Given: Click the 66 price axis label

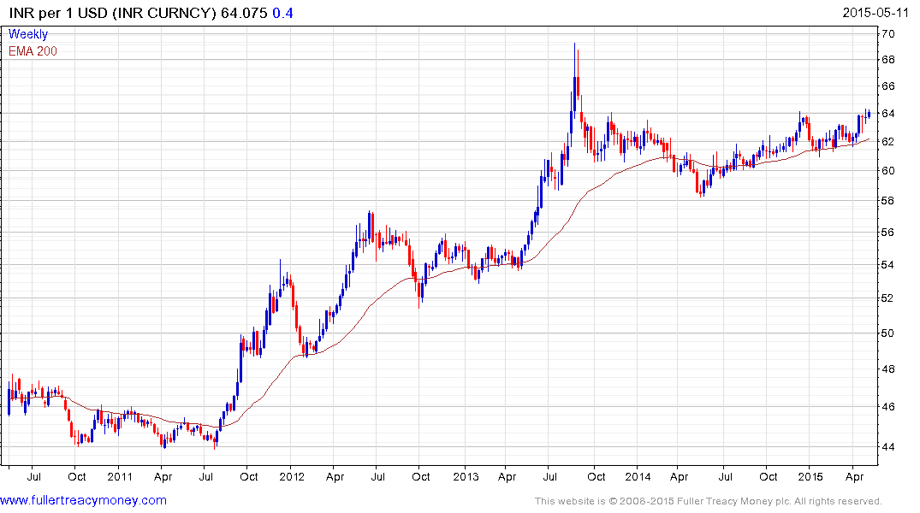Looking at the screenshot, I should point(887,85).
